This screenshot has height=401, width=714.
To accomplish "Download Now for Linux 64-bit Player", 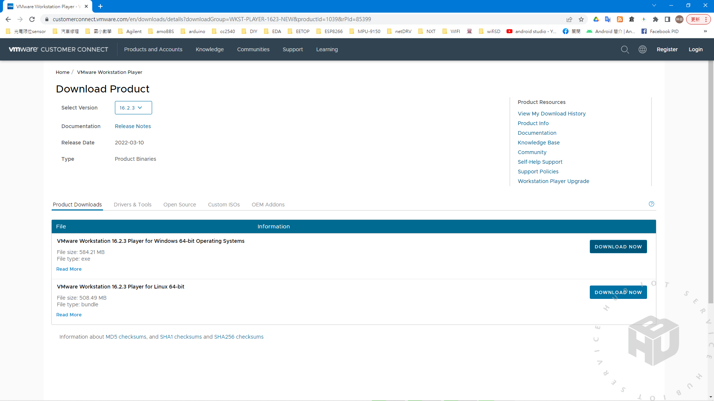I will coord(618,292).
